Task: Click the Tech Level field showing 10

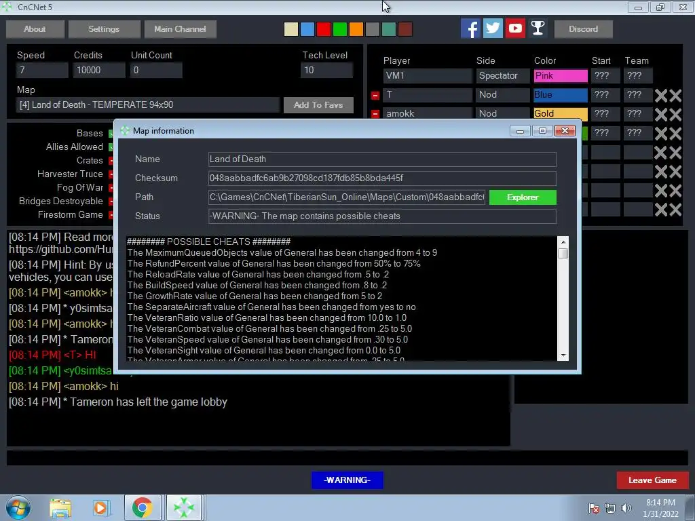Action: coord(326,70)
